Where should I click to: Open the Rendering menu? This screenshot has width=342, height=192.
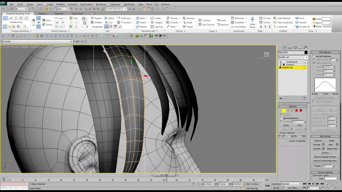tap(101, 4)
